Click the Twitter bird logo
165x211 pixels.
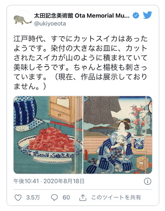(147, 15)
